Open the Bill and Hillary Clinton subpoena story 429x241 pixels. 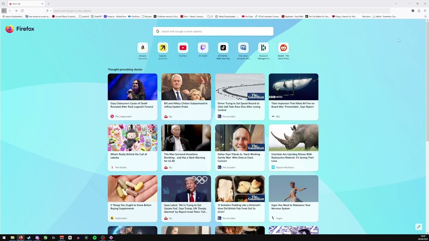186,97
